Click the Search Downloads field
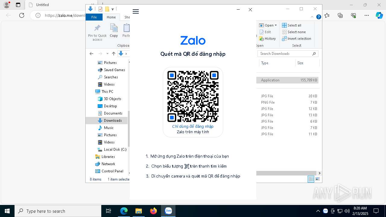 (x=288, y=54)
